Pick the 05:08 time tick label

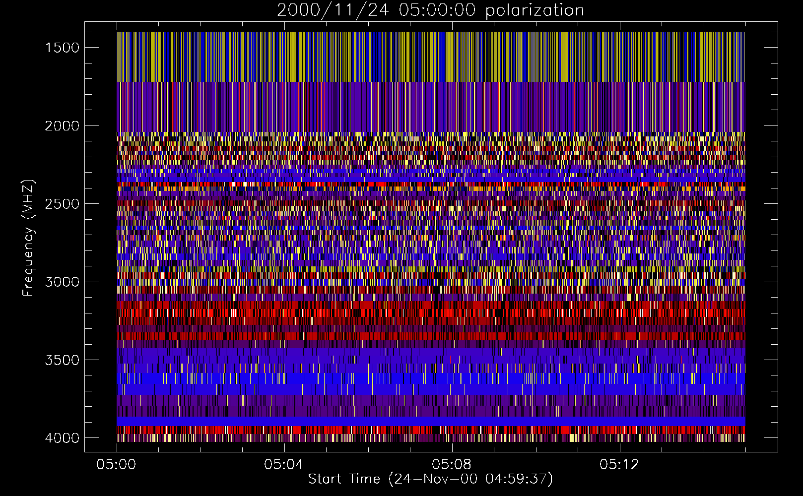452,464
